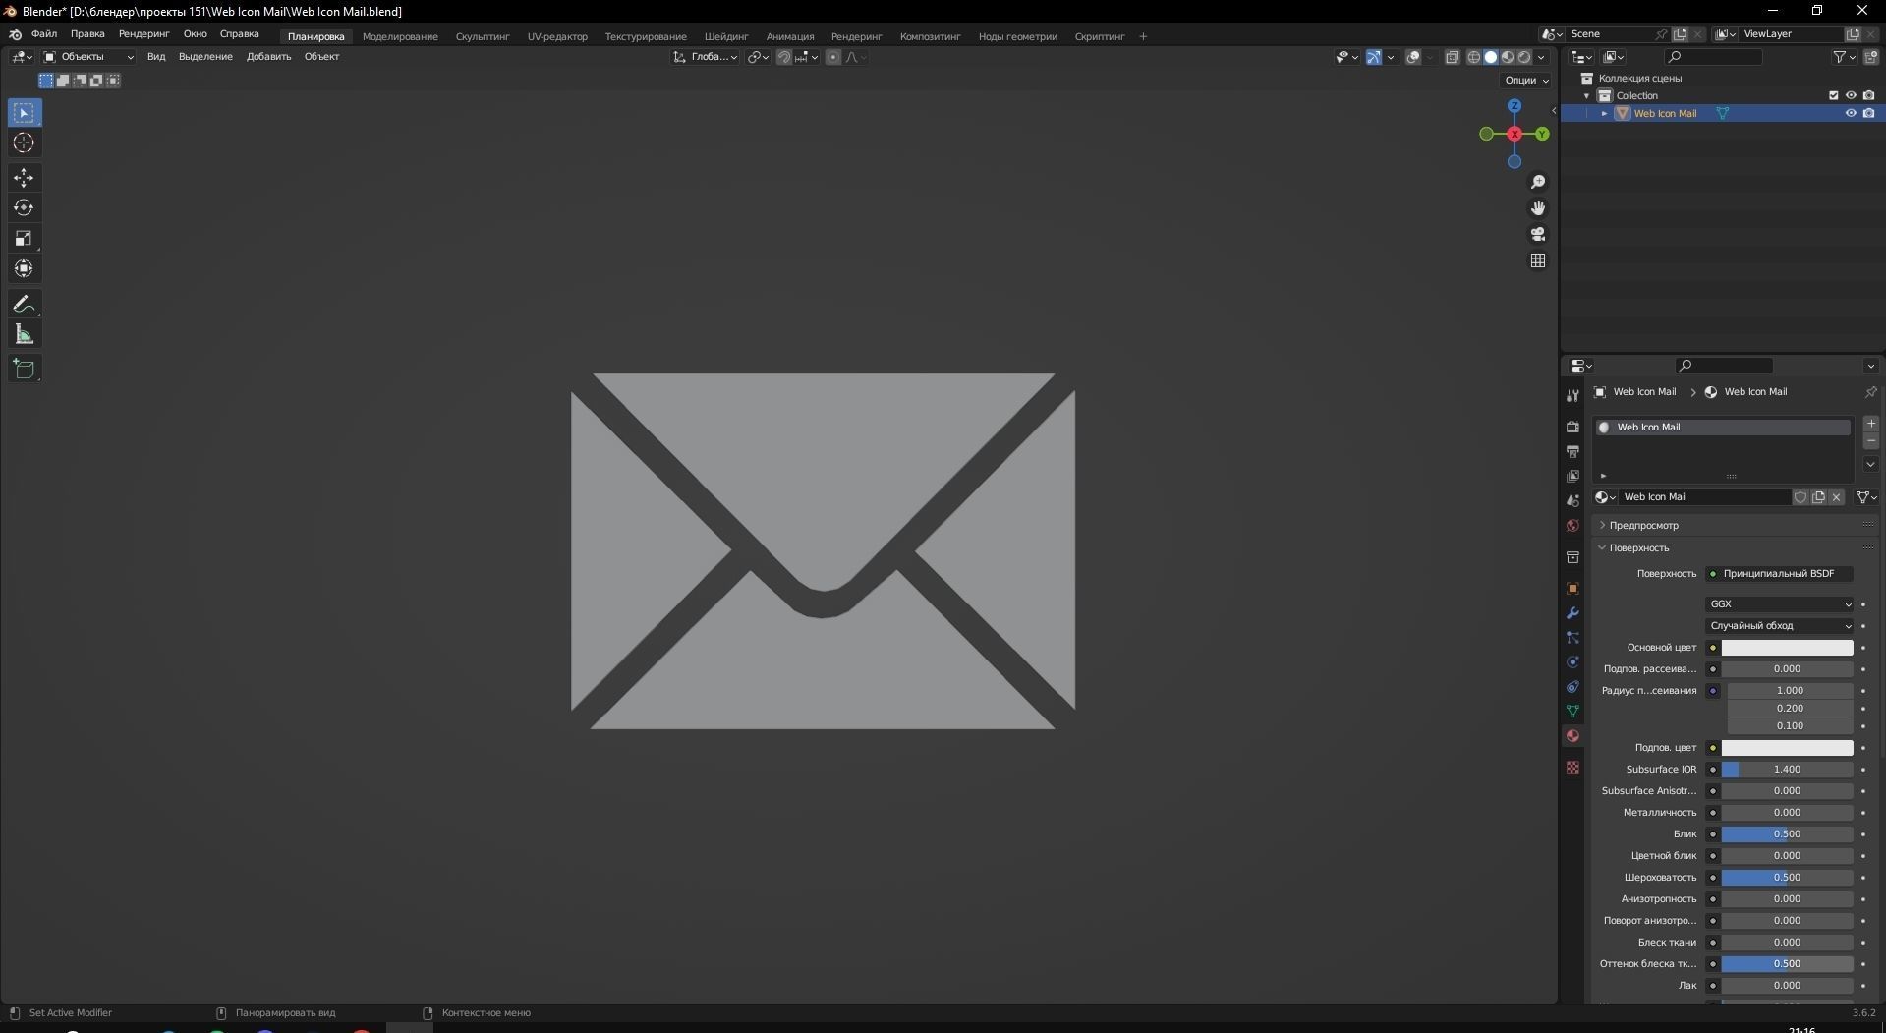Click the Blender logo menu icon
1886x1033 pixels.
(16, 34)
